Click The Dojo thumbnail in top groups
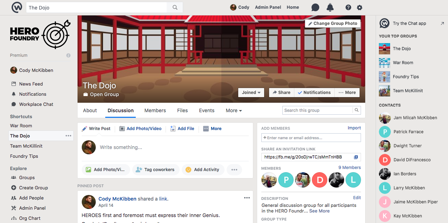This screenshot has height=223, width=448. point(385,49)
